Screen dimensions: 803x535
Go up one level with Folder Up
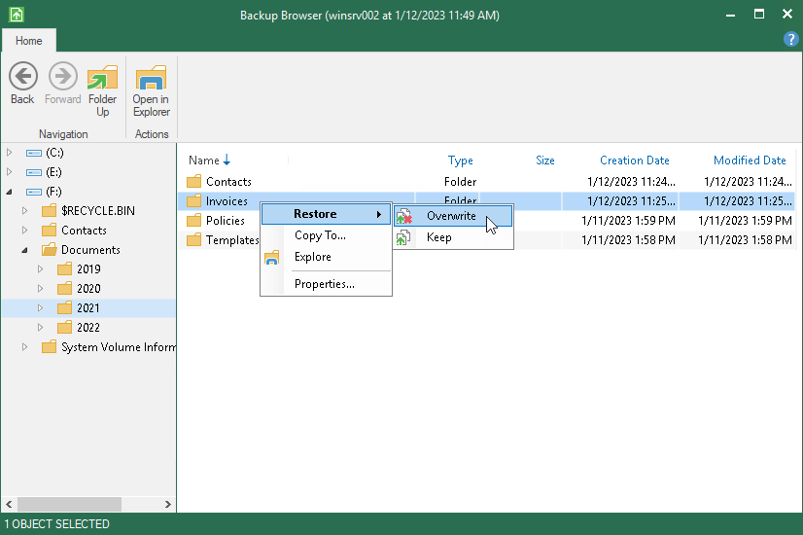tap(102, 91)
